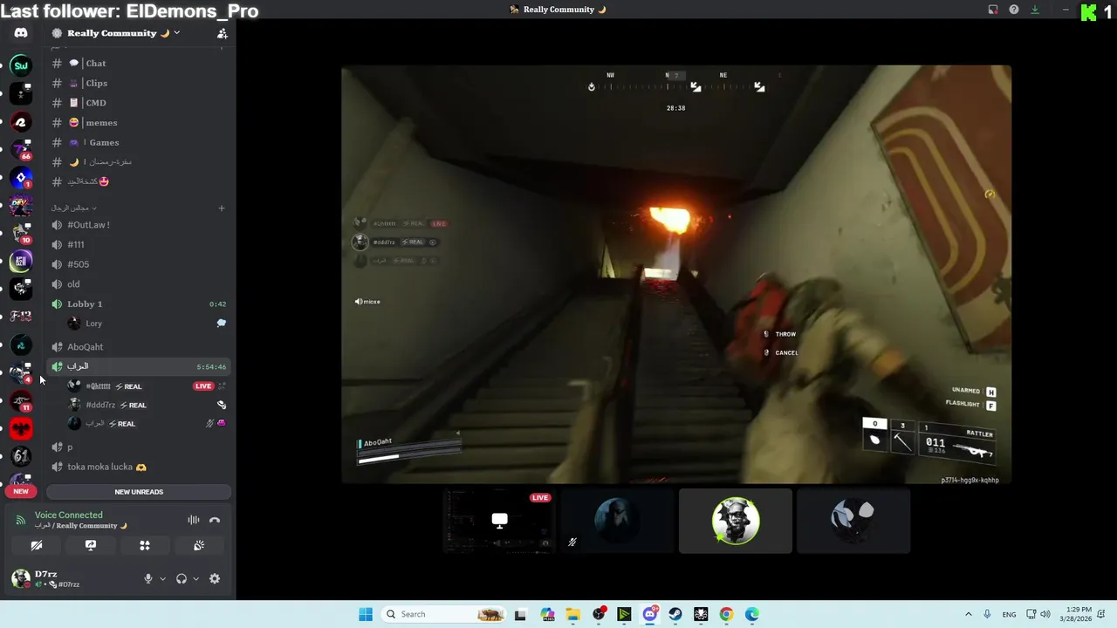Open the activities shapes icon
The image size is (1117, 628).
coord(145,545)
